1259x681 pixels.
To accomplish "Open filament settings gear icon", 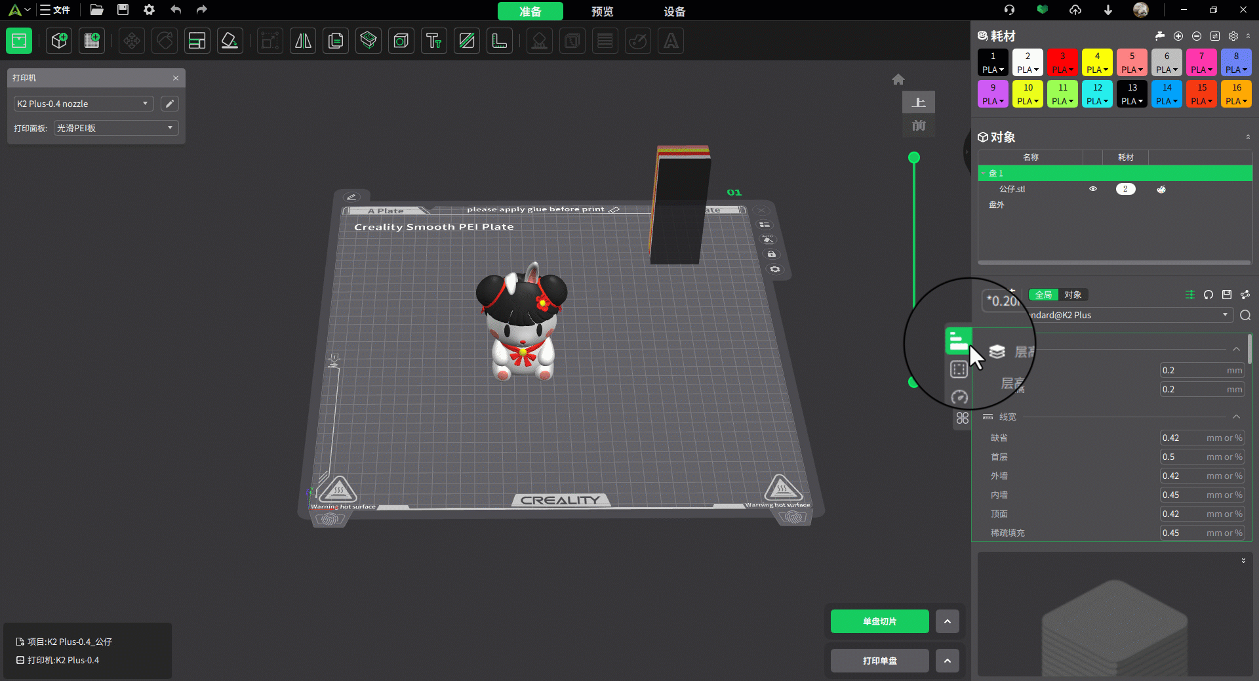I will pos(1233,36).
